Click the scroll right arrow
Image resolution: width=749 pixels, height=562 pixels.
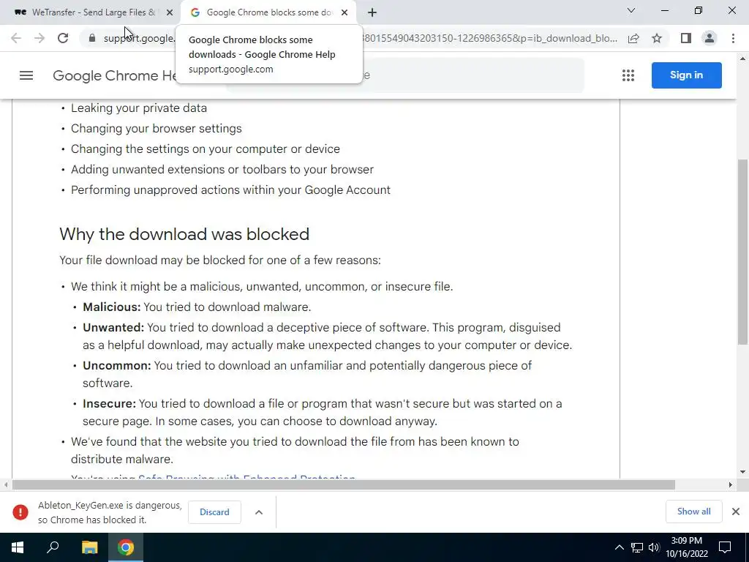pyautogui.click(x=731, y=484)
